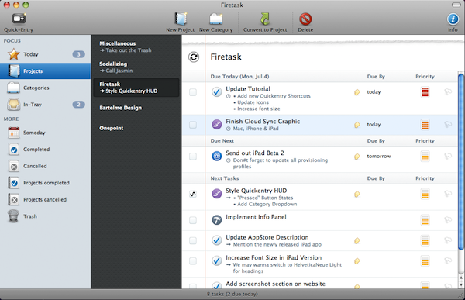Select the Socializing project
The height and width of the screenshot is (300, 465).
(x=136, y=67)
